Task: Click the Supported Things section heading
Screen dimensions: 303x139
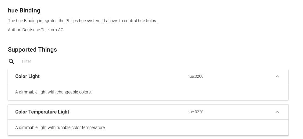Action: [x=32, y=49]
